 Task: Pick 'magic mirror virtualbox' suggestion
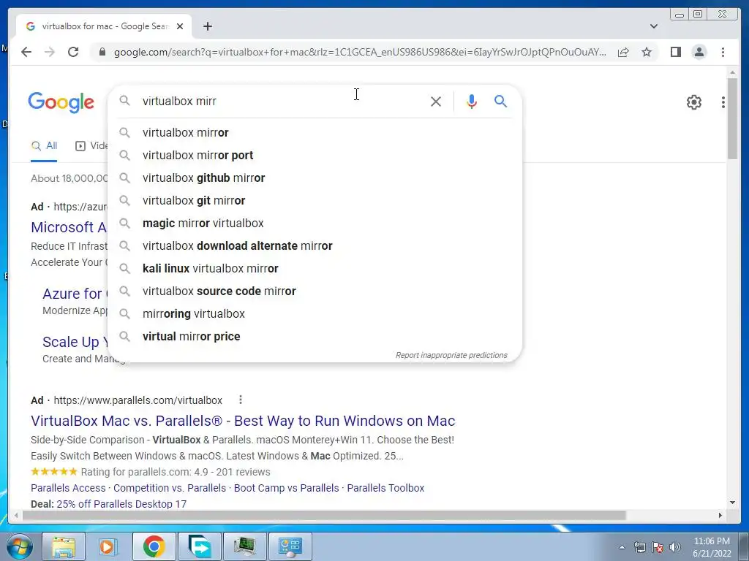coord(315,224)
